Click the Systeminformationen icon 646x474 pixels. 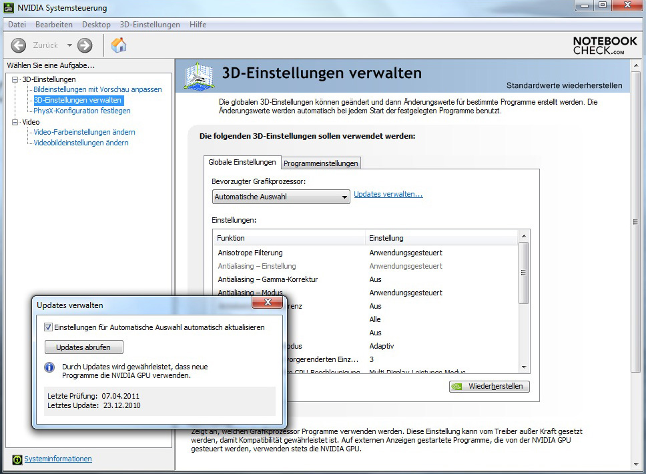[17, 459]
